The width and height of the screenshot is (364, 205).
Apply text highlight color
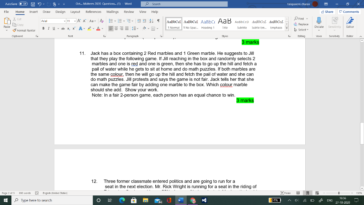coord(89,28)
